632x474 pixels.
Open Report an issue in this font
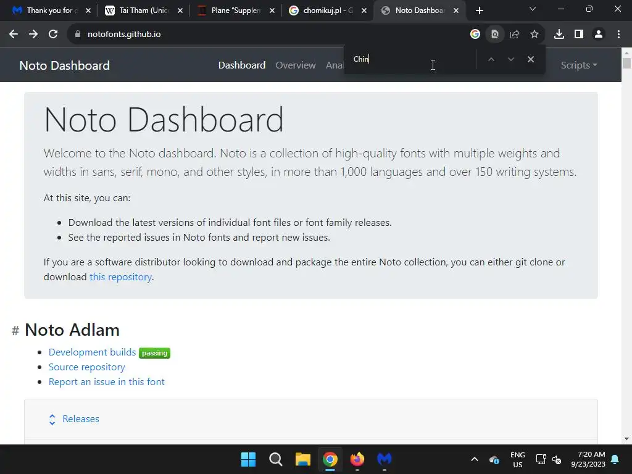coord(106,382)
